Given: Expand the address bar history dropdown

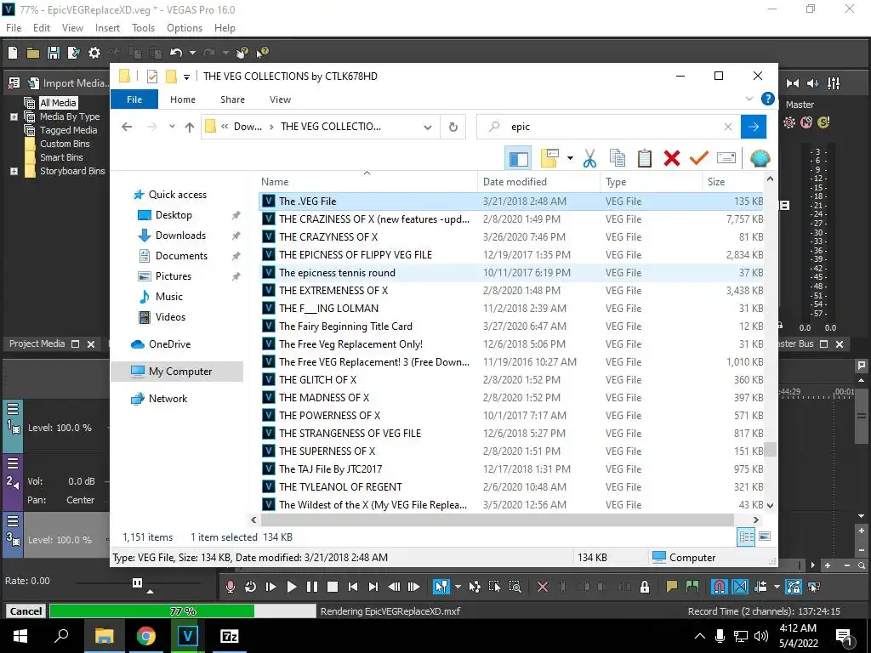Looking at the screenshot, I should 428,128.
